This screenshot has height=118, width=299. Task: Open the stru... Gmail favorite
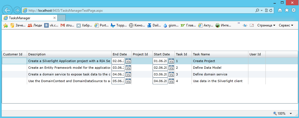[67, 25]
